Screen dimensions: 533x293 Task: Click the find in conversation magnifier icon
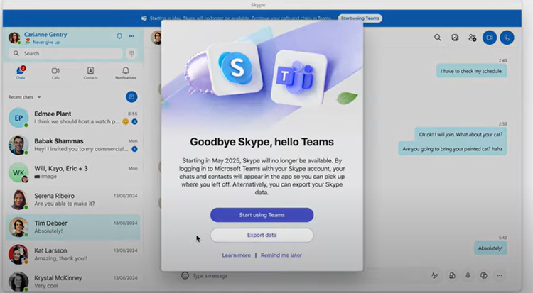(438, 38)
